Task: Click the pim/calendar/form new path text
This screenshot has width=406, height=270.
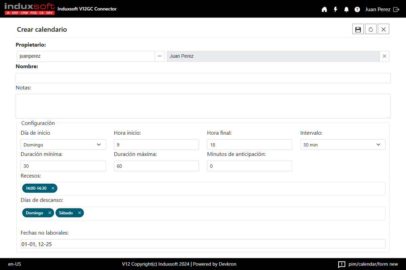Action: point(373,264)
